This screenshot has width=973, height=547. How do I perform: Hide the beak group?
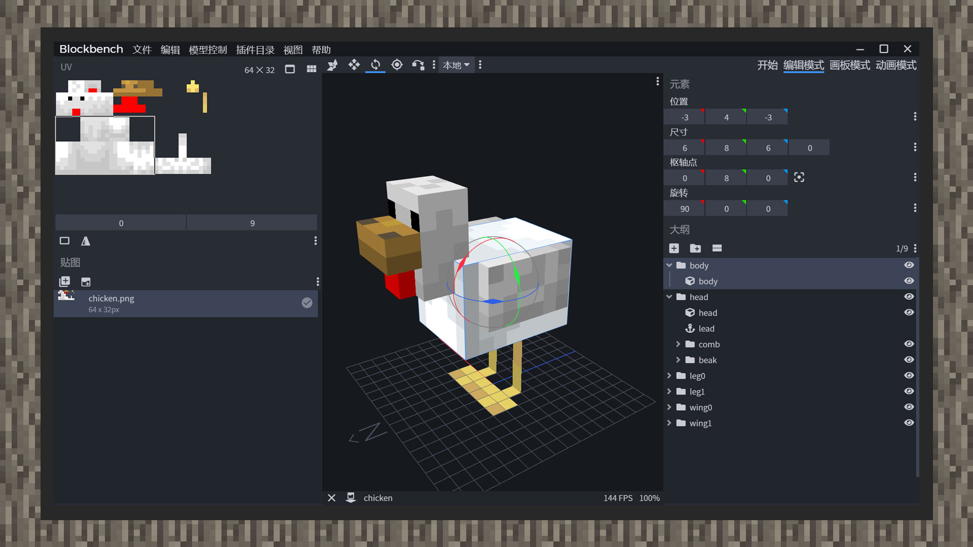(909, 359)
